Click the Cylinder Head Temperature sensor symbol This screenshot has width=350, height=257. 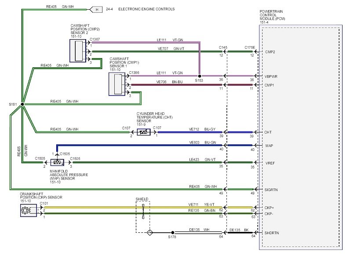coord(143,132)
